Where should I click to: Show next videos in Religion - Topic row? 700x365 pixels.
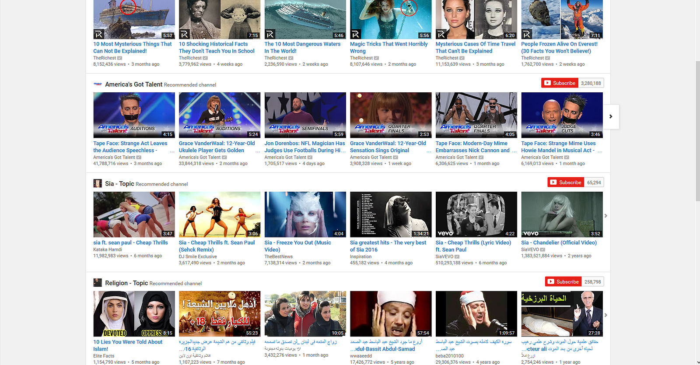pyautogui.click(x=606, y=315)
